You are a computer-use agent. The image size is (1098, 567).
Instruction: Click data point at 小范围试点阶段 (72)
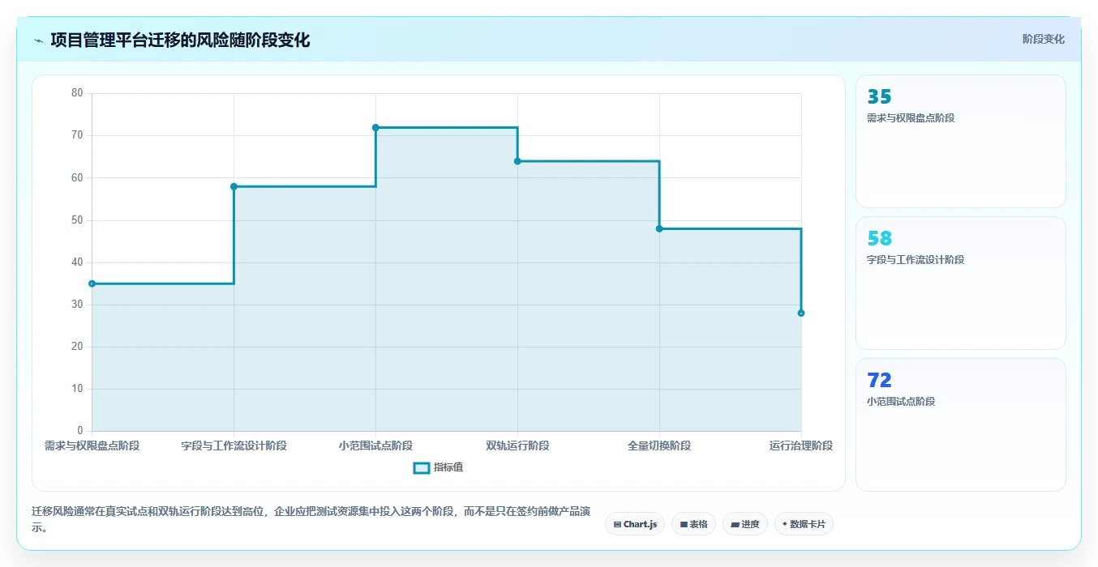pos(375,127)
